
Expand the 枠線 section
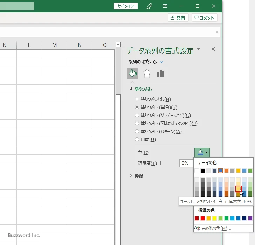pos(131,176)
